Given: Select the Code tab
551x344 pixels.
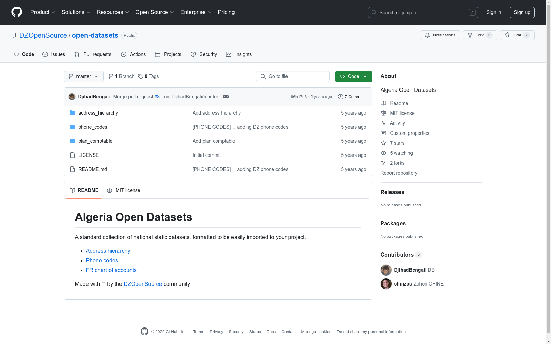Looking at the screenshot, I should pyautogui.click(x=24, y=54).
